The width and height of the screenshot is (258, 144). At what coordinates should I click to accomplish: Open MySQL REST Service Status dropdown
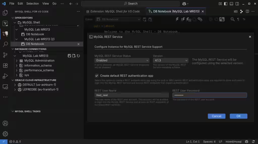point(122,60)
